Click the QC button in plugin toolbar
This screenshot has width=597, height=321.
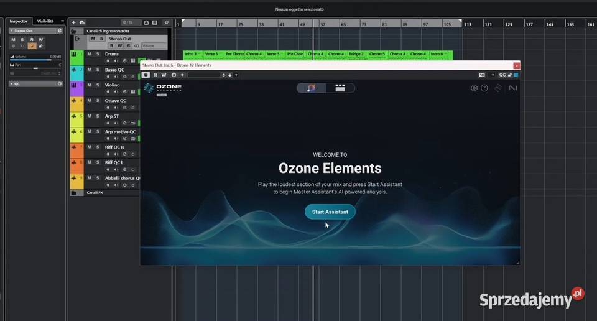tap(502, 75)
